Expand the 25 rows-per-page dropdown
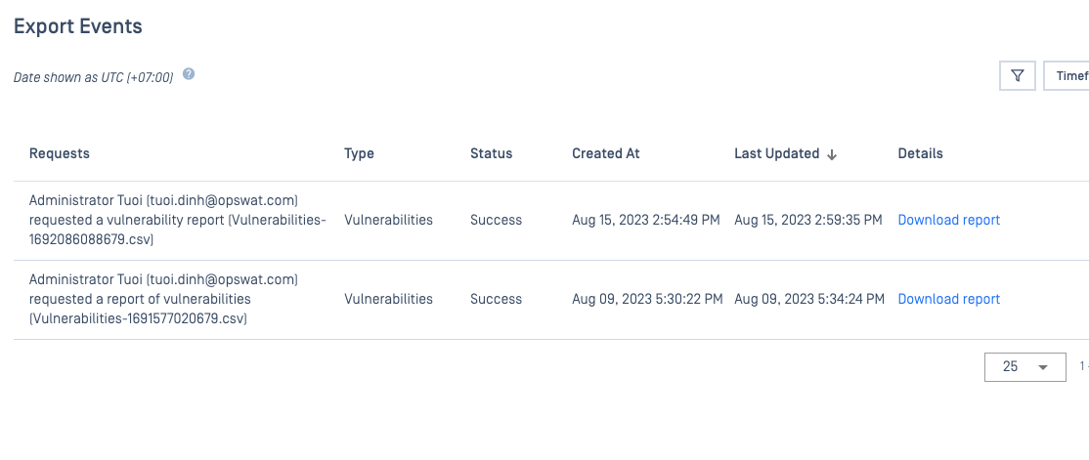The image size is (1089, 460). 1025,367
